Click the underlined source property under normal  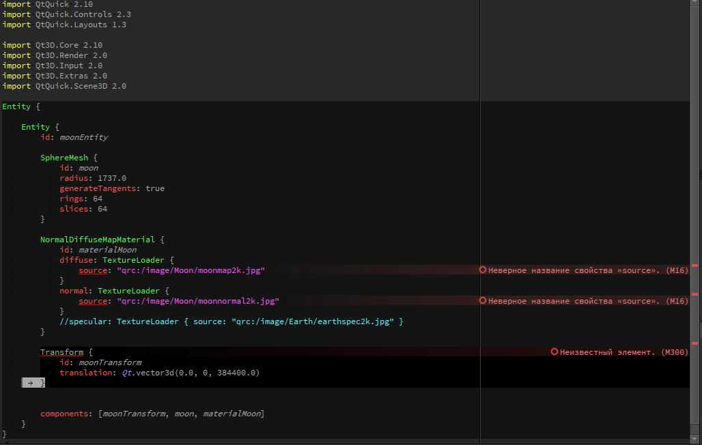[x=93, y=301]
